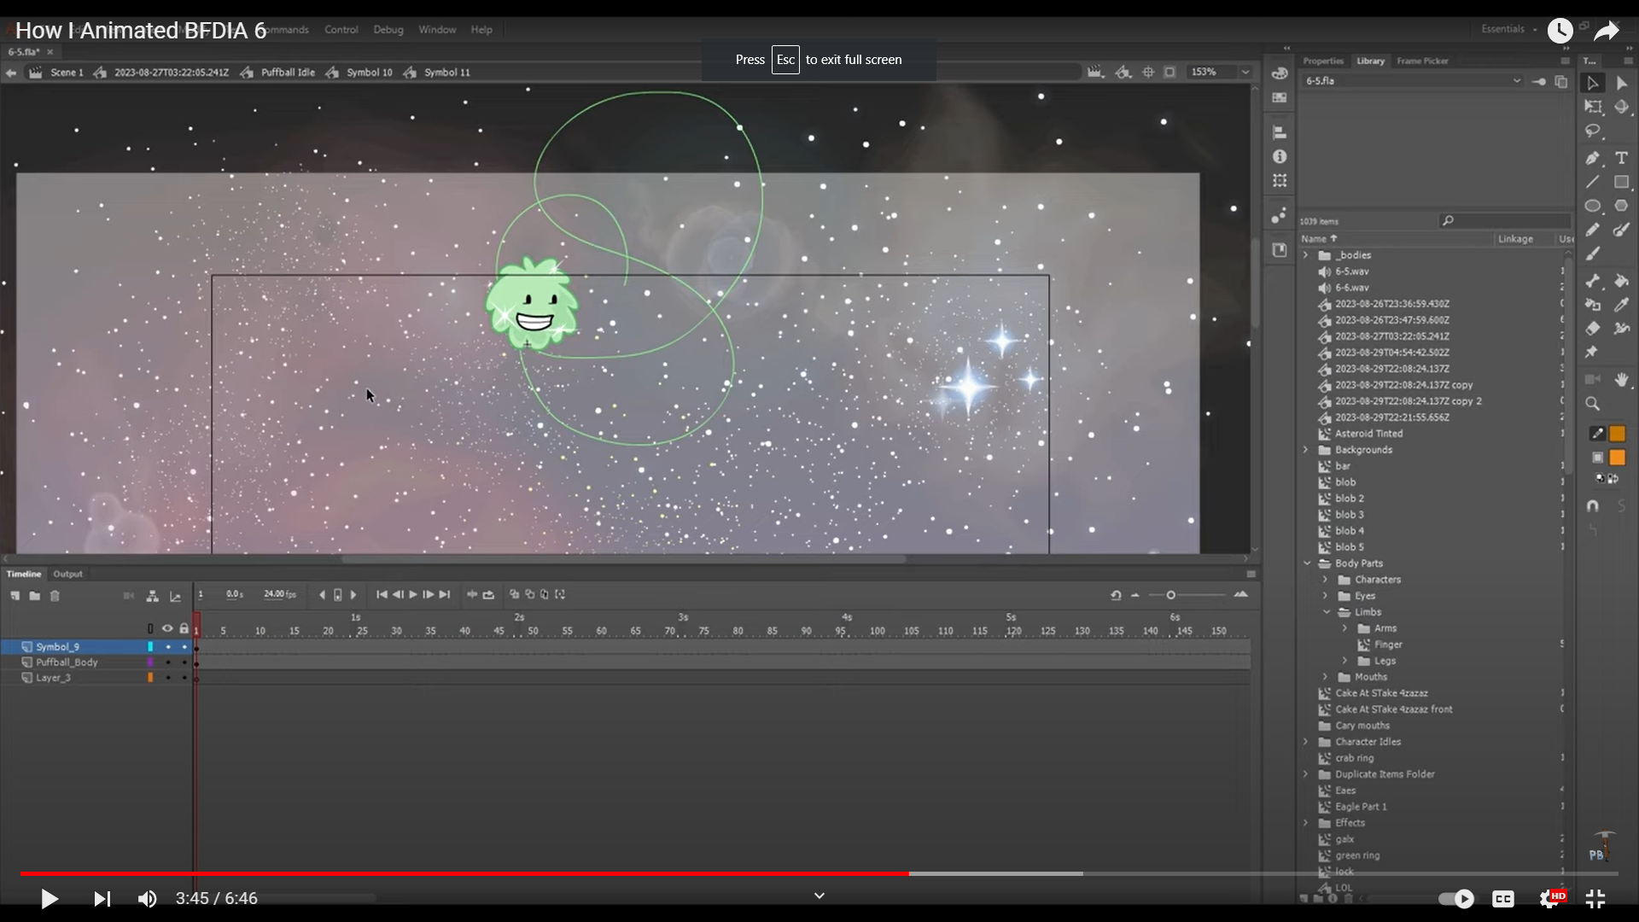The width and height of the screenshot is (1639, 922).
Task: Click the Puffball Idle breadcrumb
Action: 288,73
